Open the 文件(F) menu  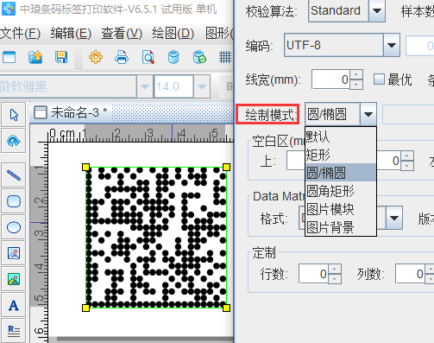click(20, 34)
